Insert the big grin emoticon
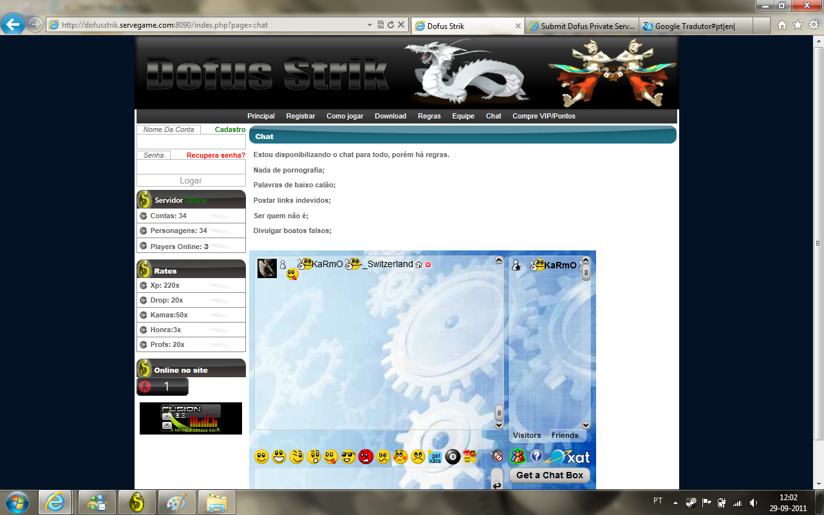Viewport: 824px width, 515px height. pyautogui.click(x=279, y=457)
